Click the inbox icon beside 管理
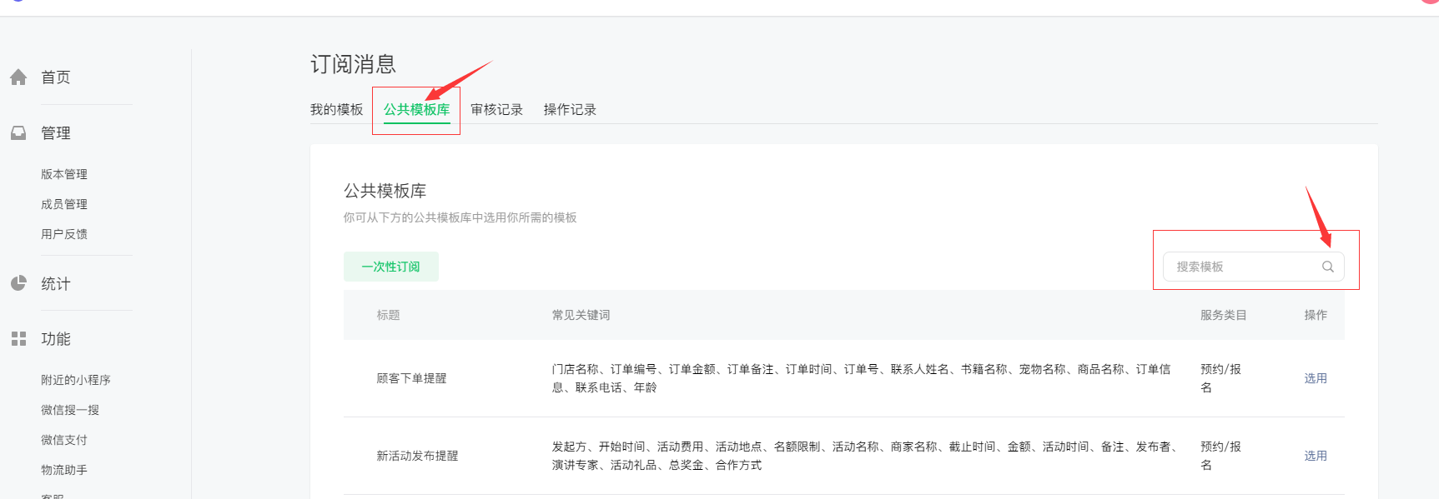Viewport: 1439px width, 499px height. 18,133
